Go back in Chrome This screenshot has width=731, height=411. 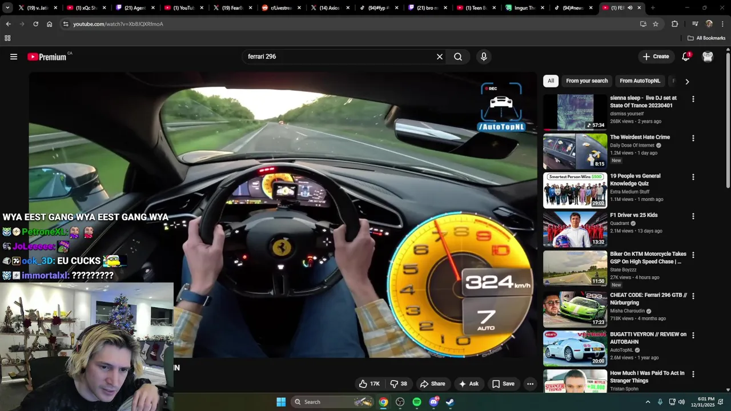(x=8, y=24)
